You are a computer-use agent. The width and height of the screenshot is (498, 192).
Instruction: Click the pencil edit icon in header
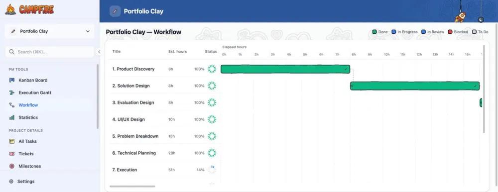pyautogui.click(x=115, y=11)
